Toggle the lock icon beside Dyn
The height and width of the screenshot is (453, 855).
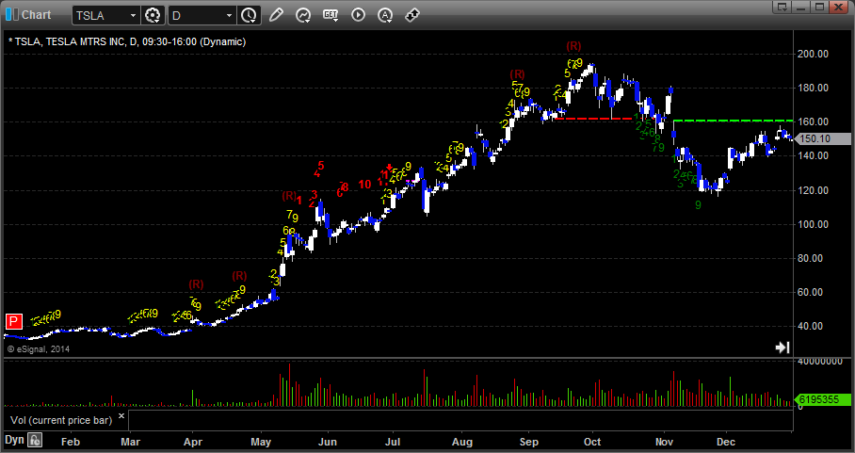coord(35,440)
